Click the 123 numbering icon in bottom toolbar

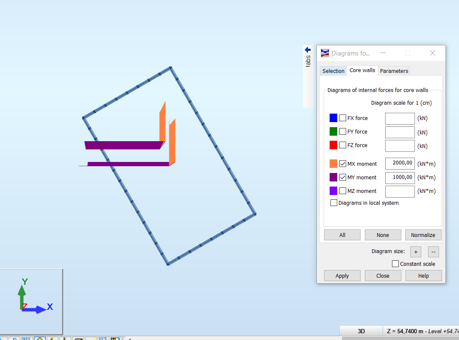pos(103,338)
